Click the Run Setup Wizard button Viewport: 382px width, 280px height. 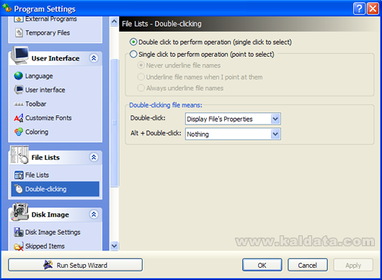[75, 265]
